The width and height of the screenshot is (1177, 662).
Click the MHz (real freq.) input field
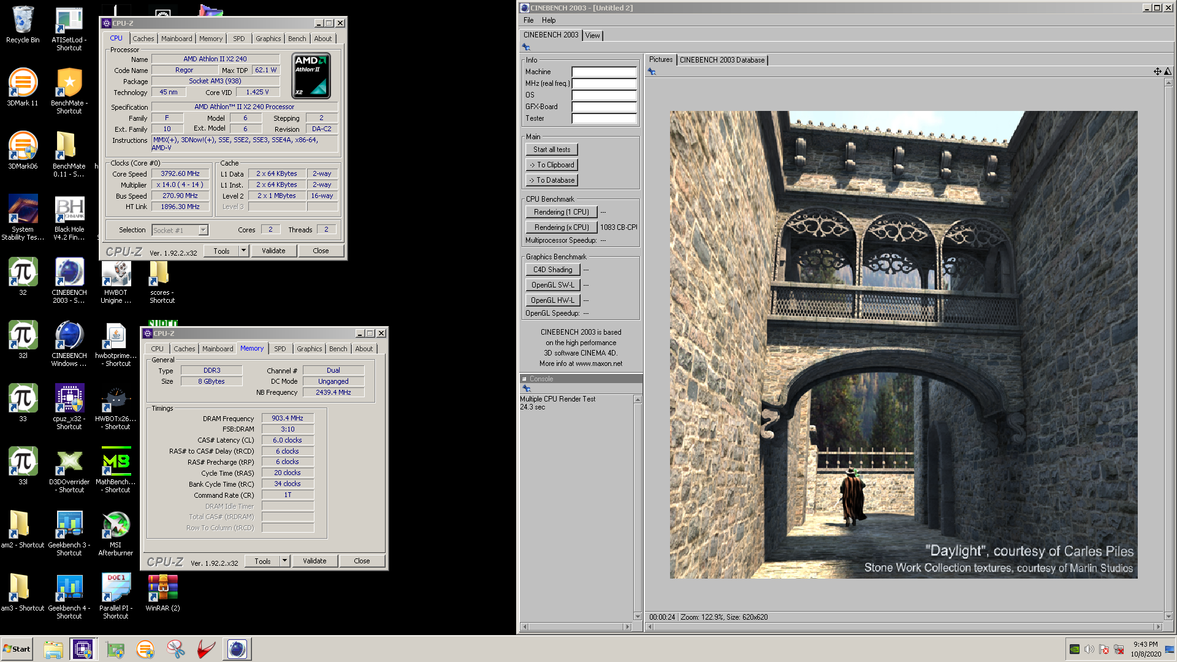point(604,83)
